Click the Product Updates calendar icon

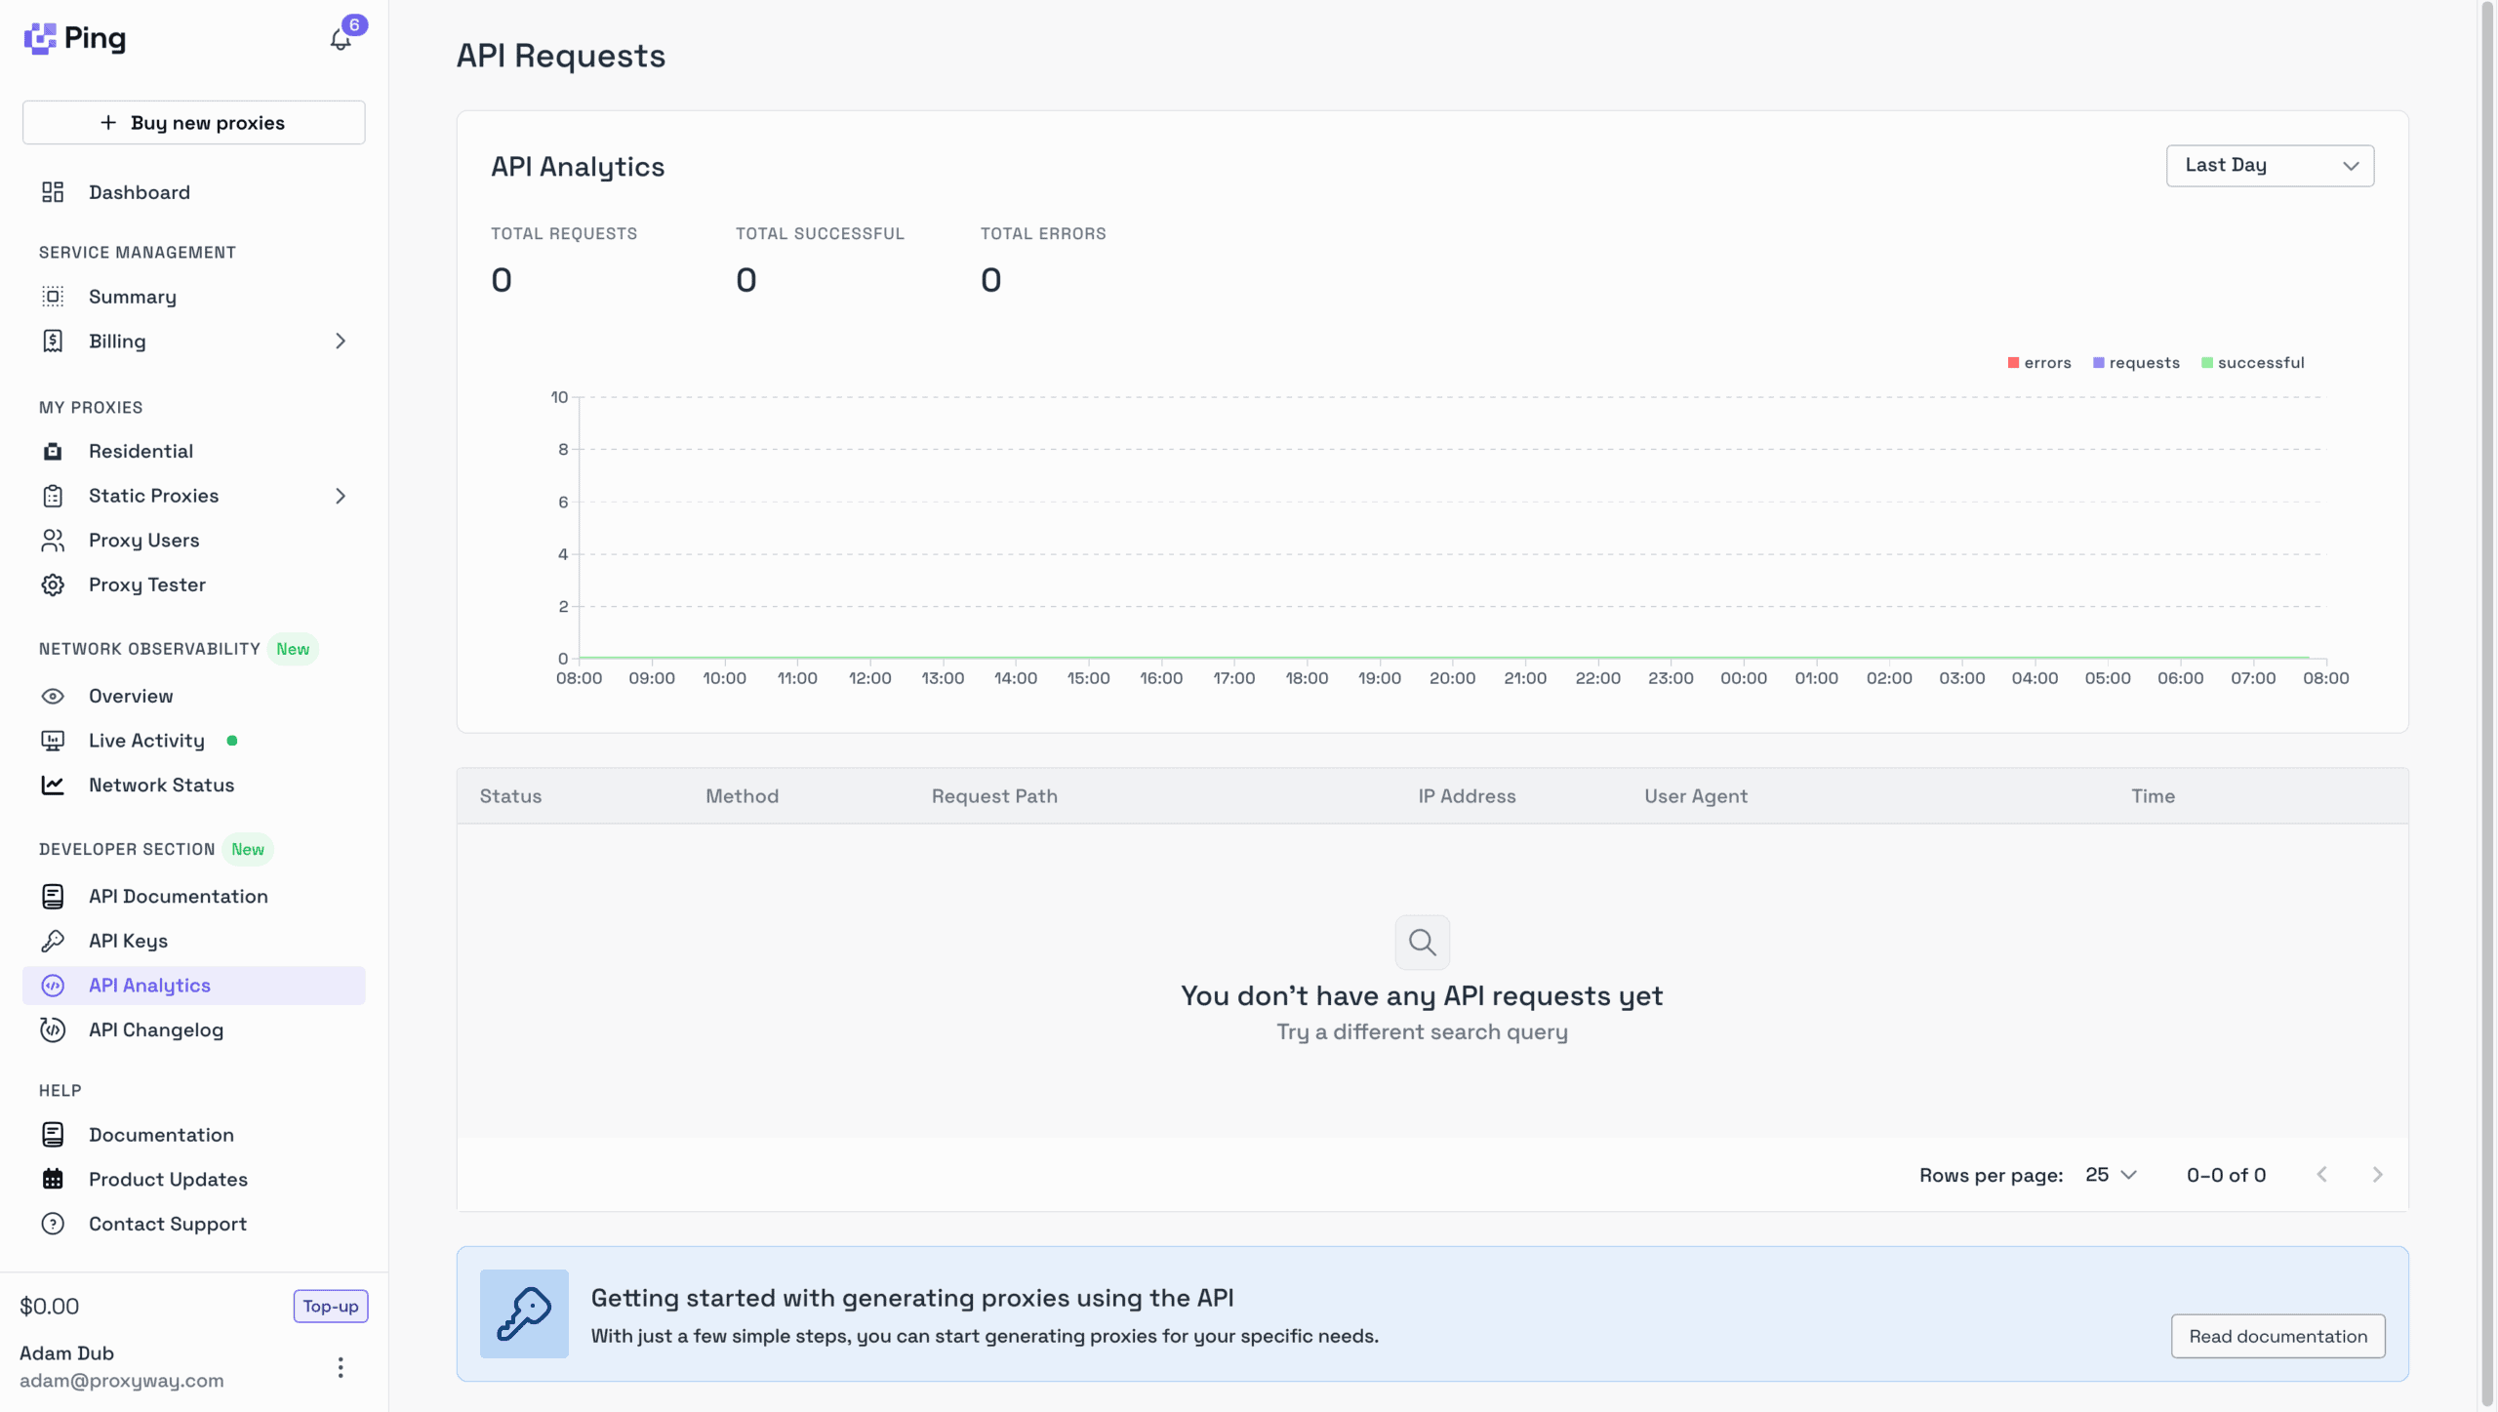tap(53, 1179)
